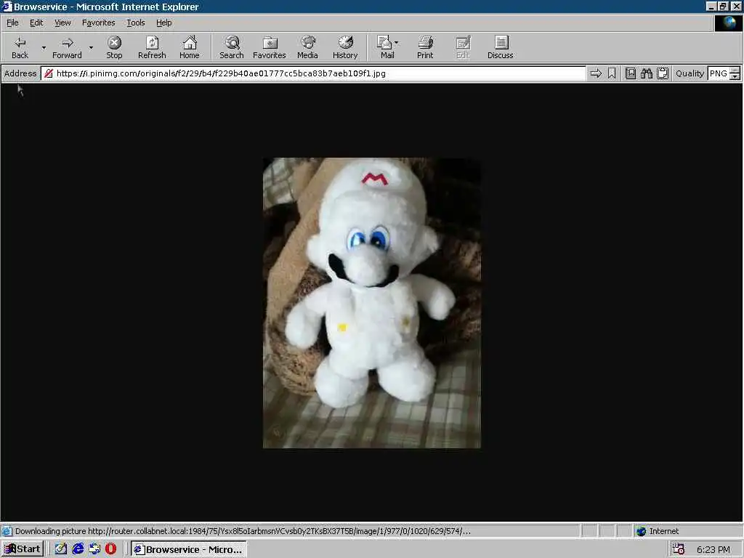Click the IE icon in title bar
This screenshot has width=744, height=558.
click(7, 7)
